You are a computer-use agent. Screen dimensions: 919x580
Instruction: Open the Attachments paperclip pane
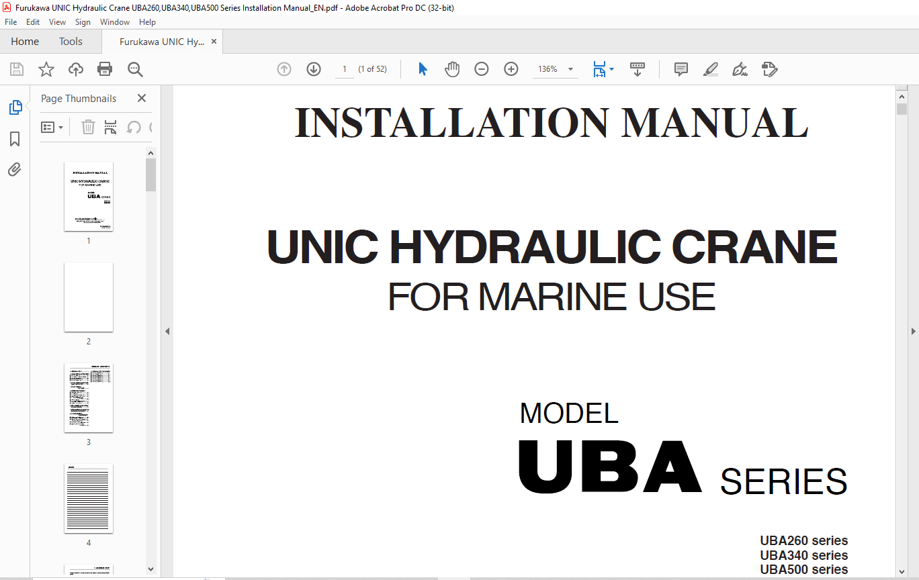(x=15, y=169)
